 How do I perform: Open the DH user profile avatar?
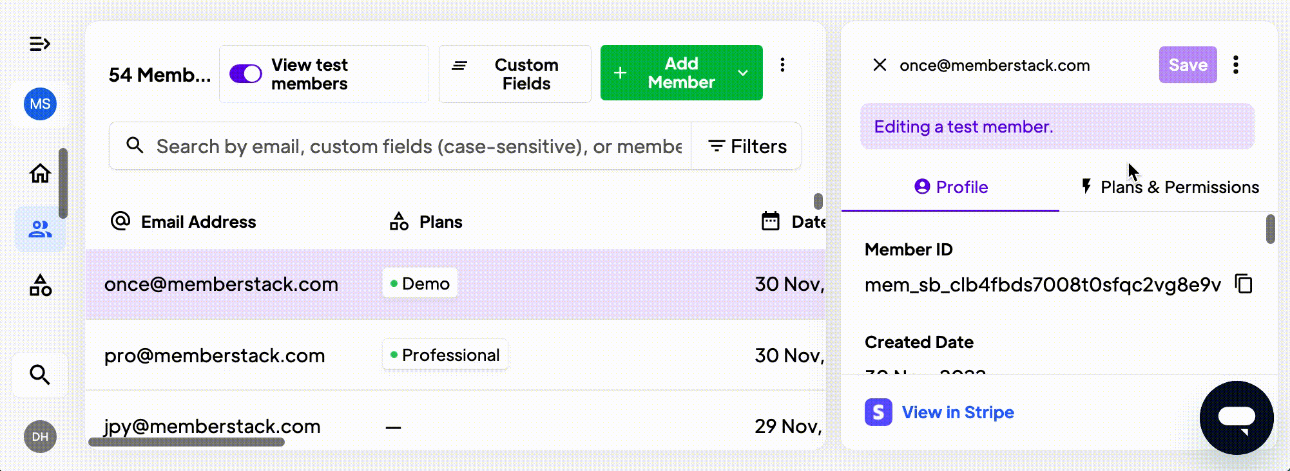pyautogui.click(x=40, y=437)
